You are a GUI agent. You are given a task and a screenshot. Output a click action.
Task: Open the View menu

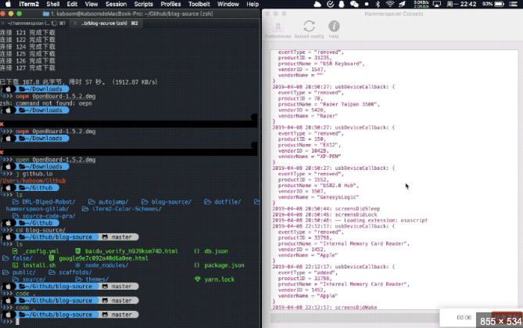tap(91, 4)
